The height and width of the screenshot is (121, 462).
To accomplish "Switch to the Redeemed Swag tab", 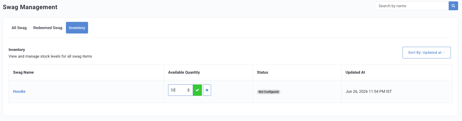I will (x=48, y=28).
